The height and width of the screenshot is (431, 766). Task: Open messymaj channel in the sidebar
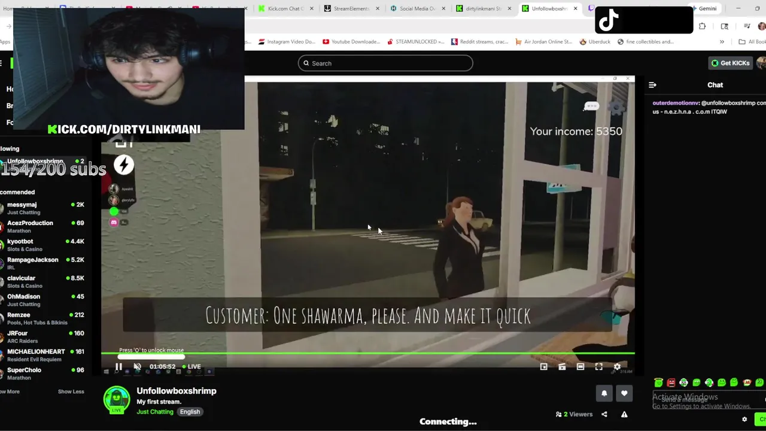[43, 208]
